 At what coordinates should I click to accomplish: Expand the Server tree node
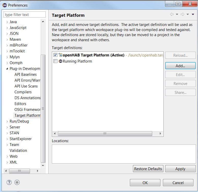[x=7, y=127]
